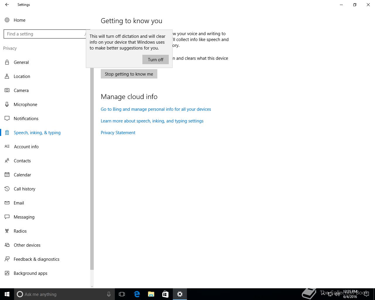This screenshot has width=375, height=300.
Task: Pick the Email label
Action: click(x=19, y=203)
